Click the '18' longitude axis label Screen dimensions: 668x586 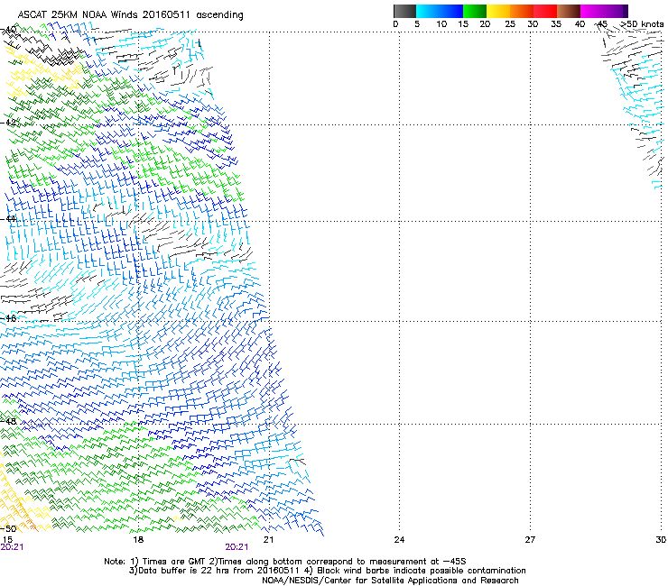[138, 540]
